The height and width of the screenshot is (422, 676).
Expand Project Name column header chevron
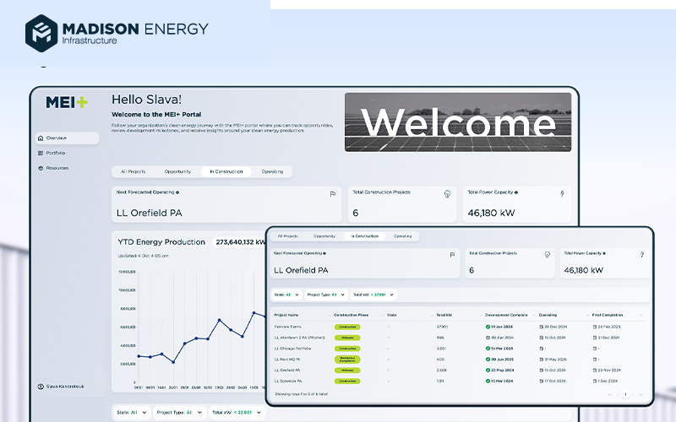(330, 315)
